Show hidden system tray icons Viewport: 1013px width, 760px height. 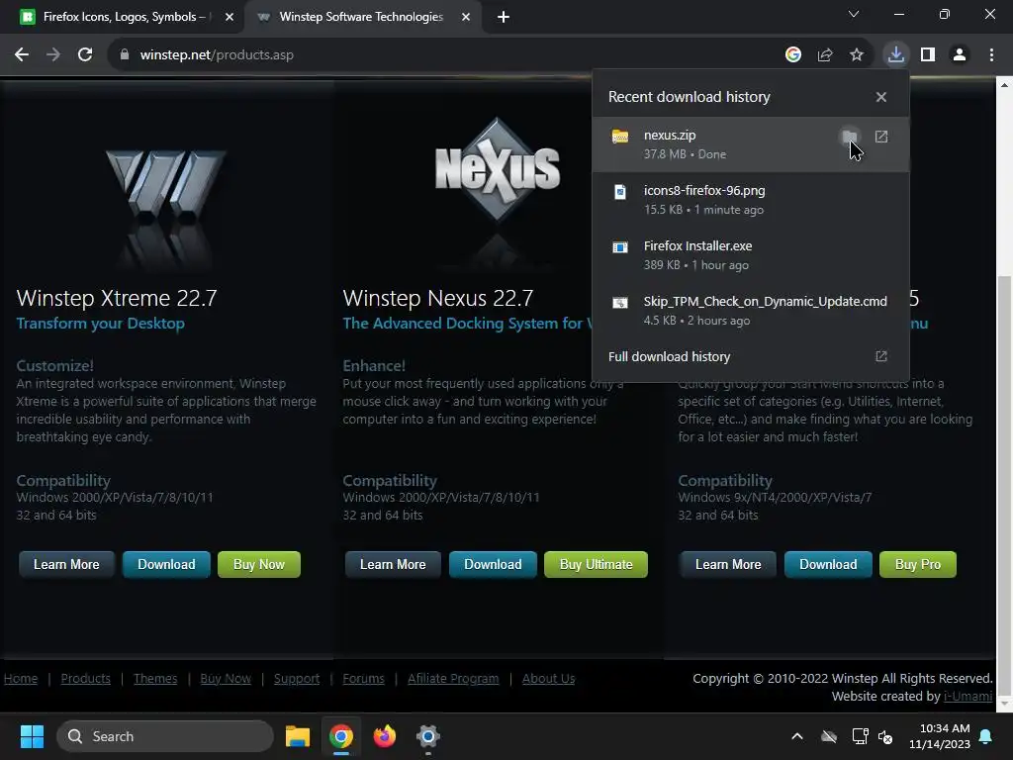[x=797, y=736]
